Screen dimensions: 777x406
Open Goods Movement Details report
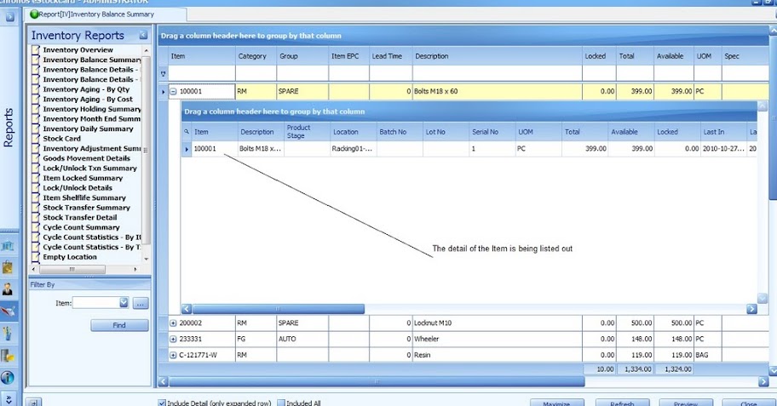86,158
